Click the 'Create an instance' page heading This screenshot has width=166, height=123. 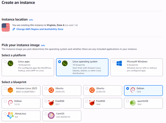[x=18, y=3]
